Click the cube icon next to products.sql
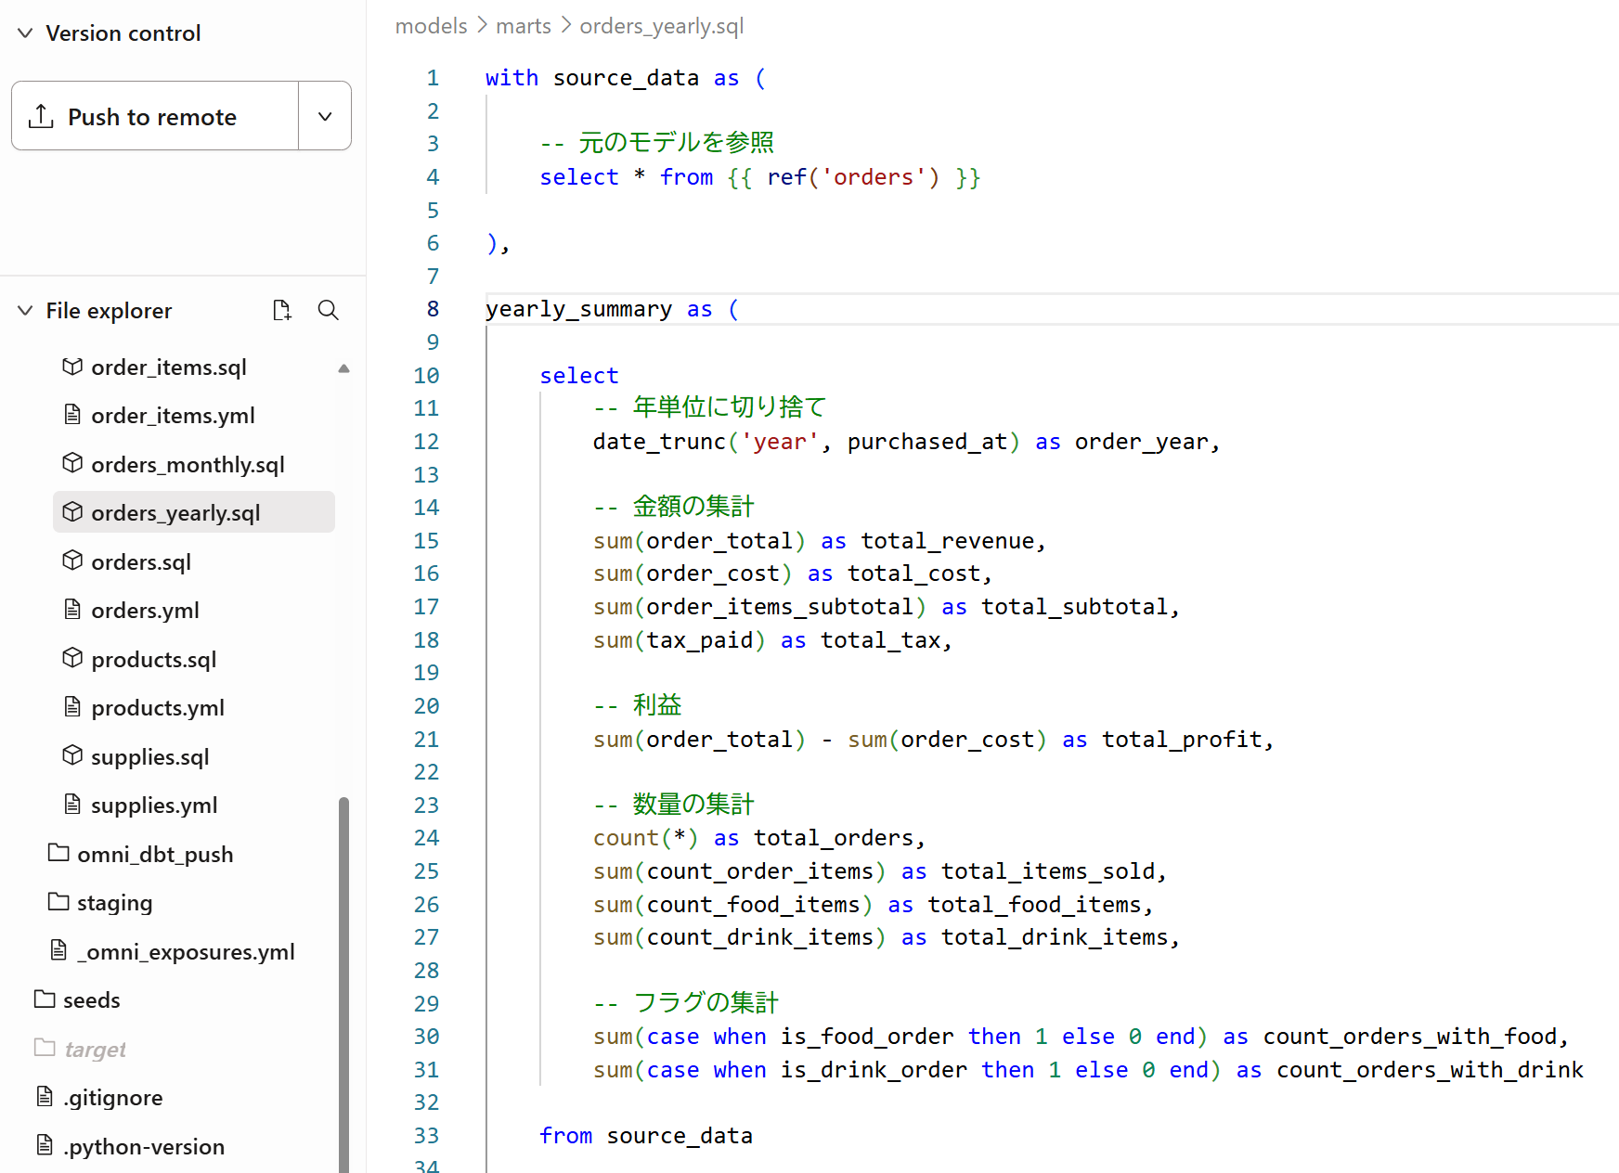The height and width of the screenshot is (1173, 1619). (x=72, y=658)
